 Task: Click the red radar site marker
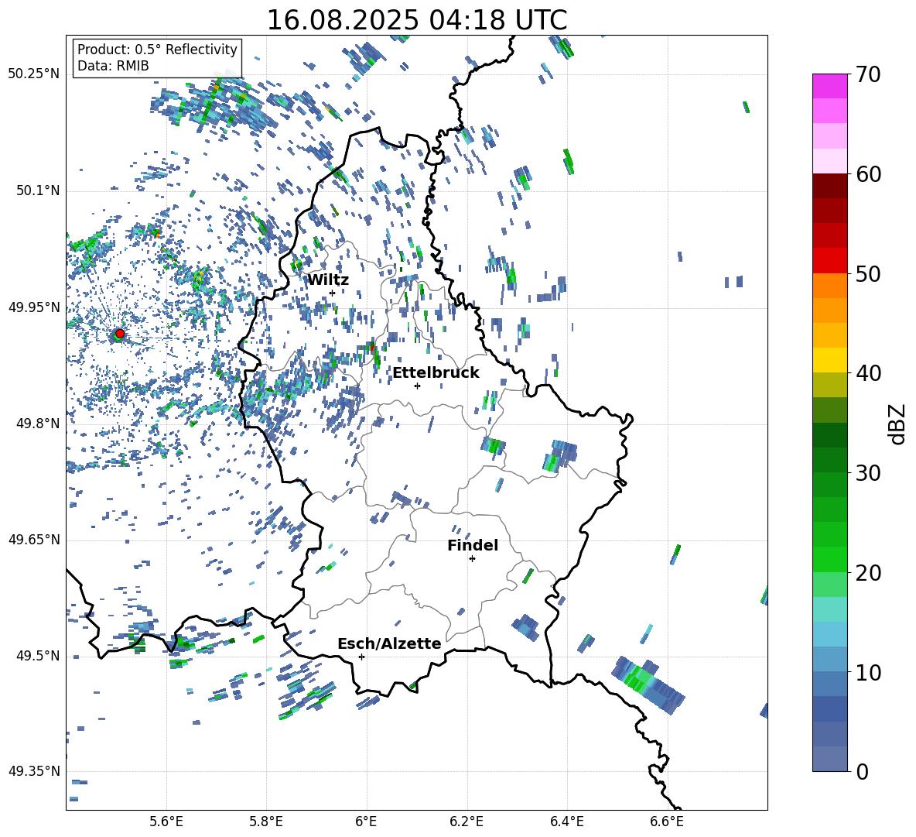[x=120, y=334]
